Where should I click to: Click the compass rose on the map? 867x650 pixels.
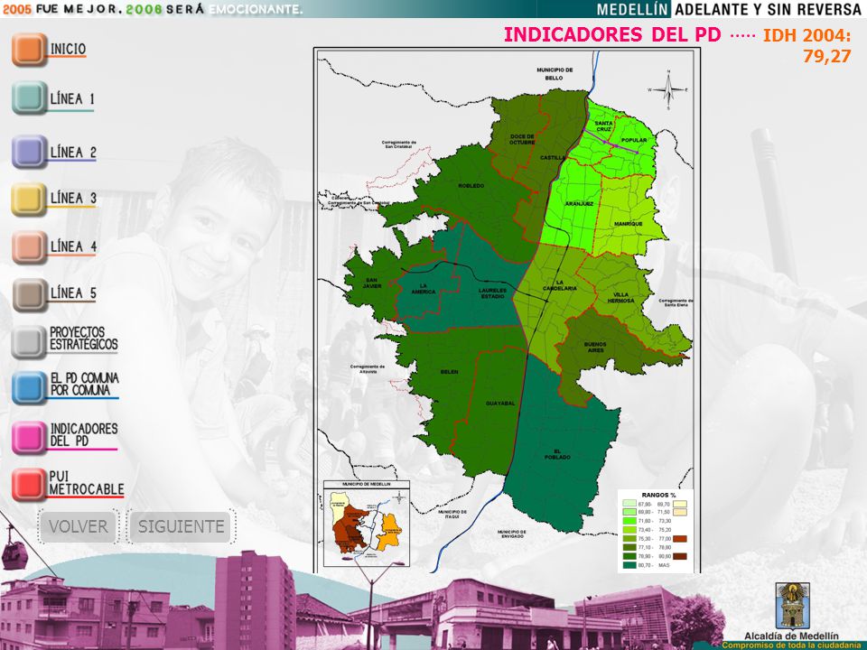[x=668, y=89]
